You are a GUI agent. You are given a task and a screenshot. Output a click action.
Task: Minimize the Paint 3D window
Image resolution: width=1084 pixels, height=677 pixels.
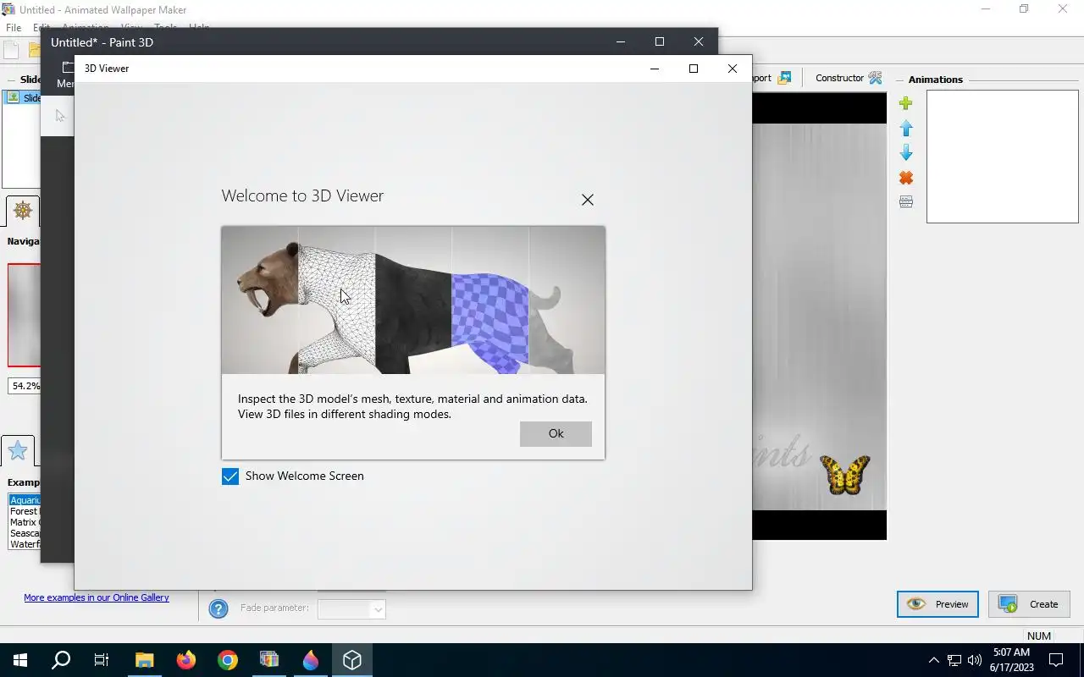tap(621, 41)
